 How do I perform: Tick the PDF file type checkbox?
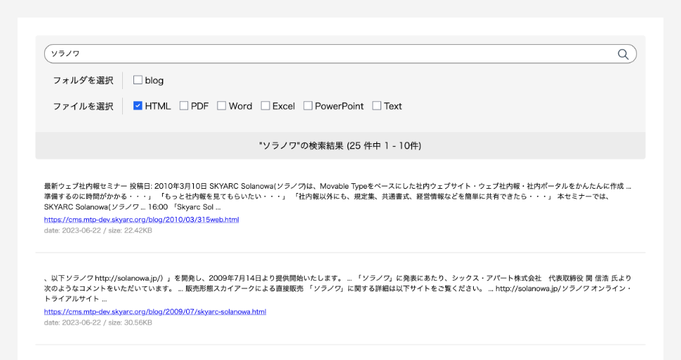coord(184,106)
